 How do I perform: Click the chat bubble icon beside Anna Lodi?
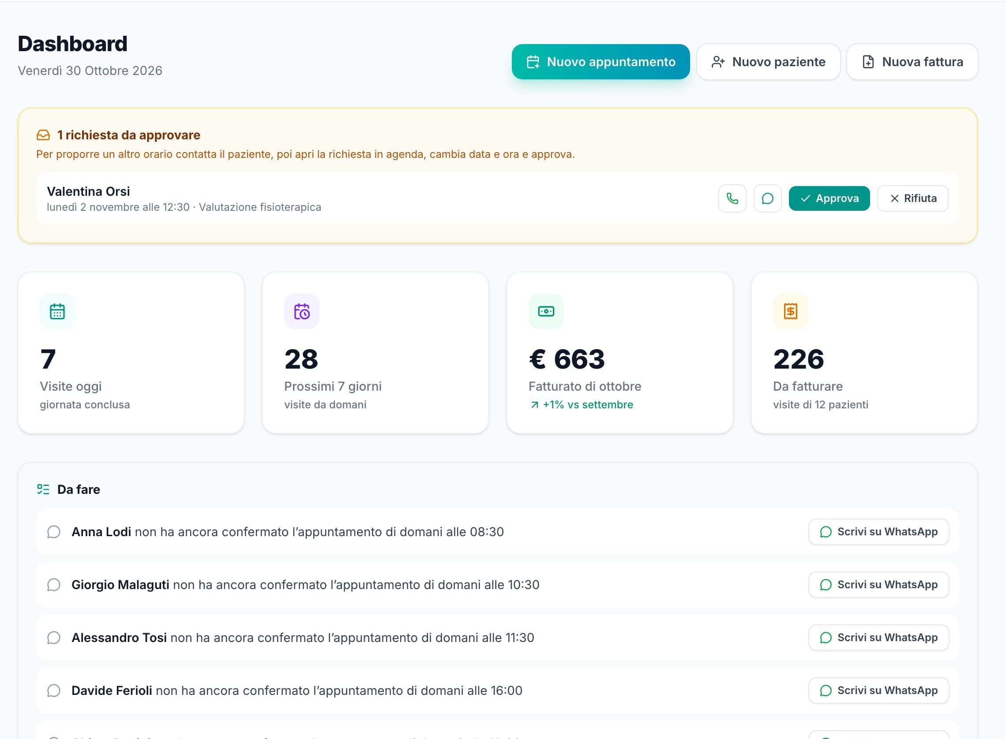click(x=54, y=532)
